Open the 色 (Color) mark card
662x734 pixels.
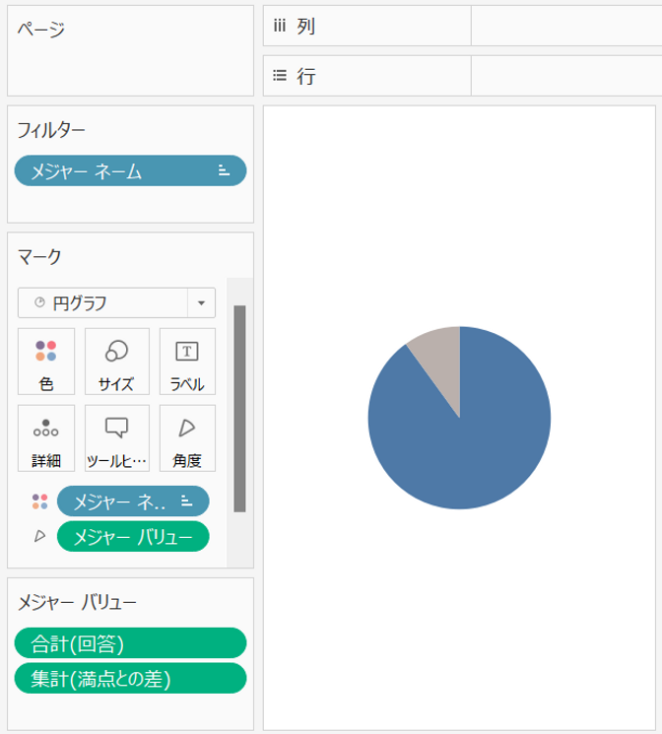[46, 362]
